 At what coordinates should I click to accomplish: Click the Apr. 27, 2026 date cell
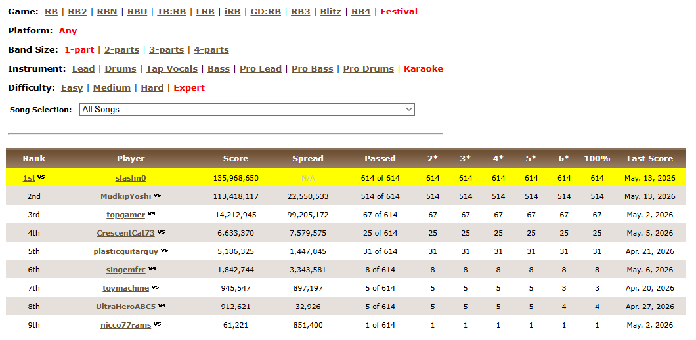(650, 307)
